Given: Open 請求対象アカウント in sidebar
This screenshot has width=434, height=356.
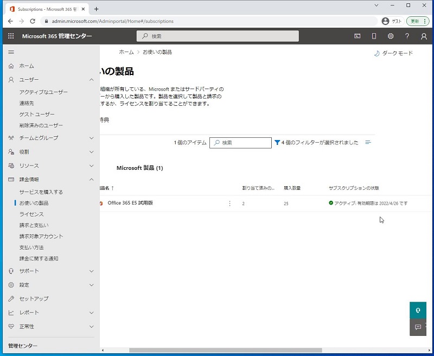Looking at the screenshot, I should 41,236.
